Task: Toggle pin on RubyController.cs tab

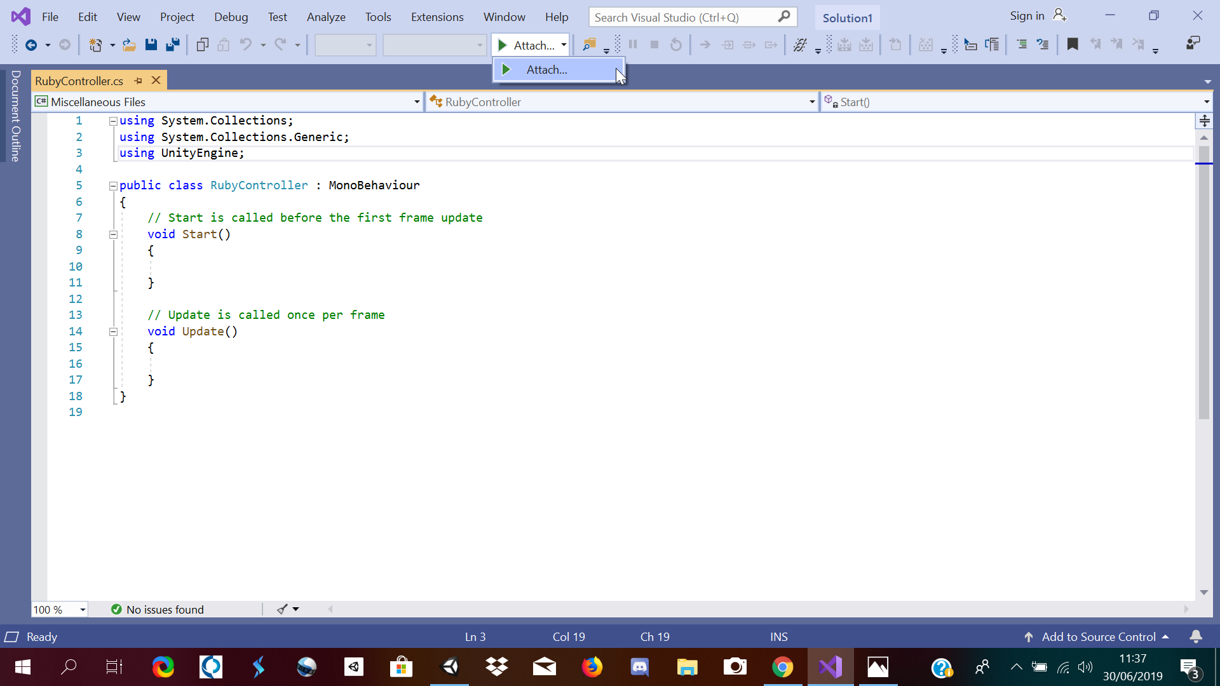Action: tap(139, 81)
